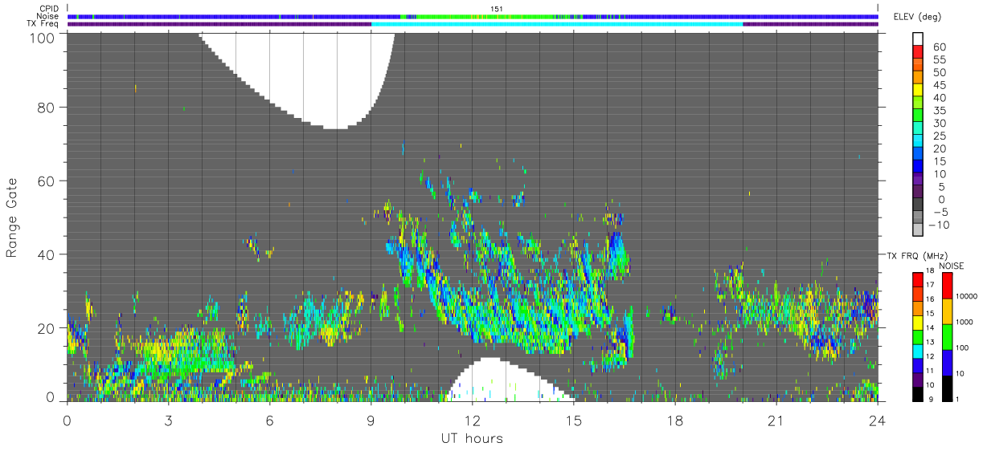Click the Range Gate tick label '60'

tap(46, 181)
